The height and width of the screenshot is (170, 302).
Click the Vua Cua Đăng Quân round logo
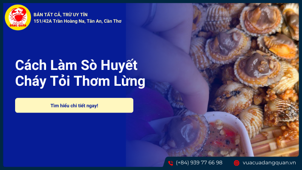coord(18,17)
